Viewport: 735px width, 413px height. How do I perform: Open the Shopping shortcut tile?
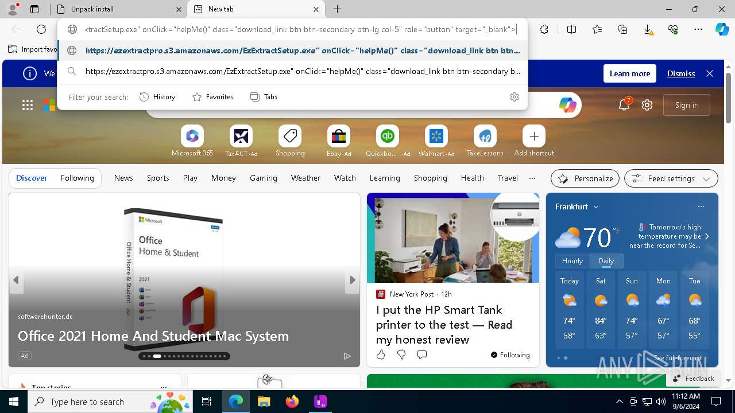tap(290, 141)
